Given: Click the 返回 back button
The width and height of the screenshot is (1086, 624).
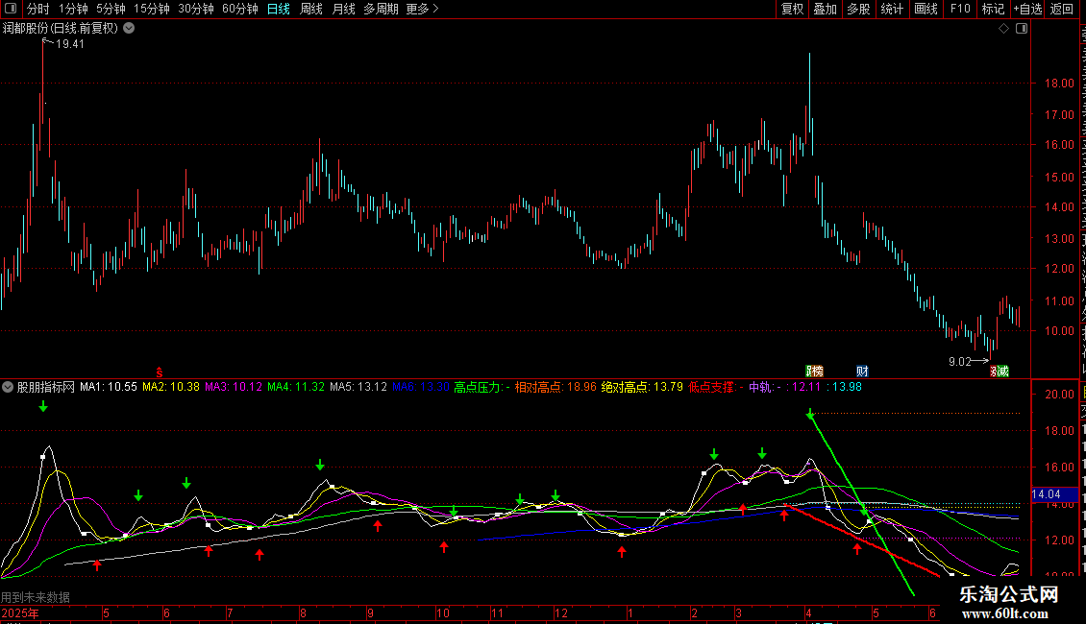Looking at the screenshot, I should click(x=1061, y=9).
